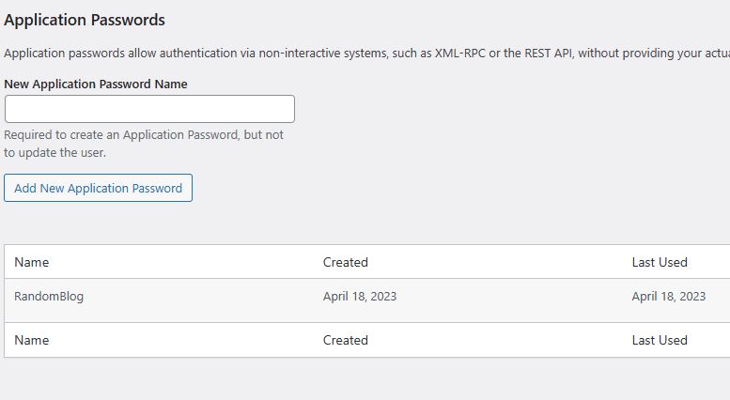Focus the New Application Password Name field

pyautogui.click(x=149, y=109)
